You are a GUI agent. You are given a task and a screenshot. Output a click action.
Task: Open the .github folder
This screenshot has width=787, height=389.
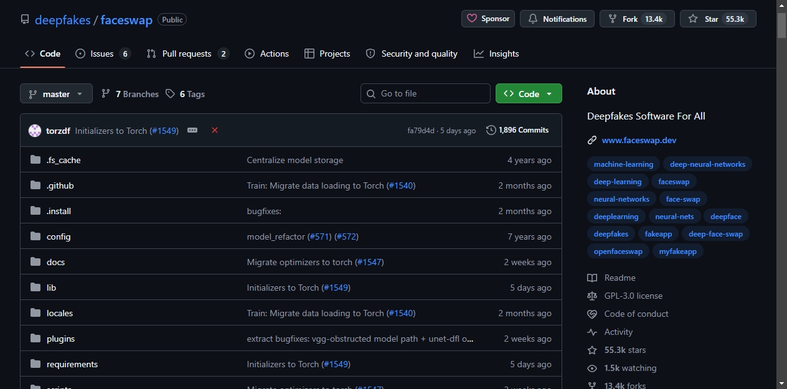[60, 185]
